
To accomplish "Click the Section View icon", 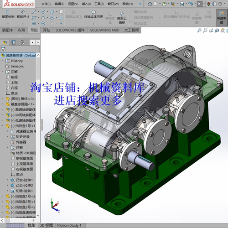I will pyautogui.click(x=217, y=31).
